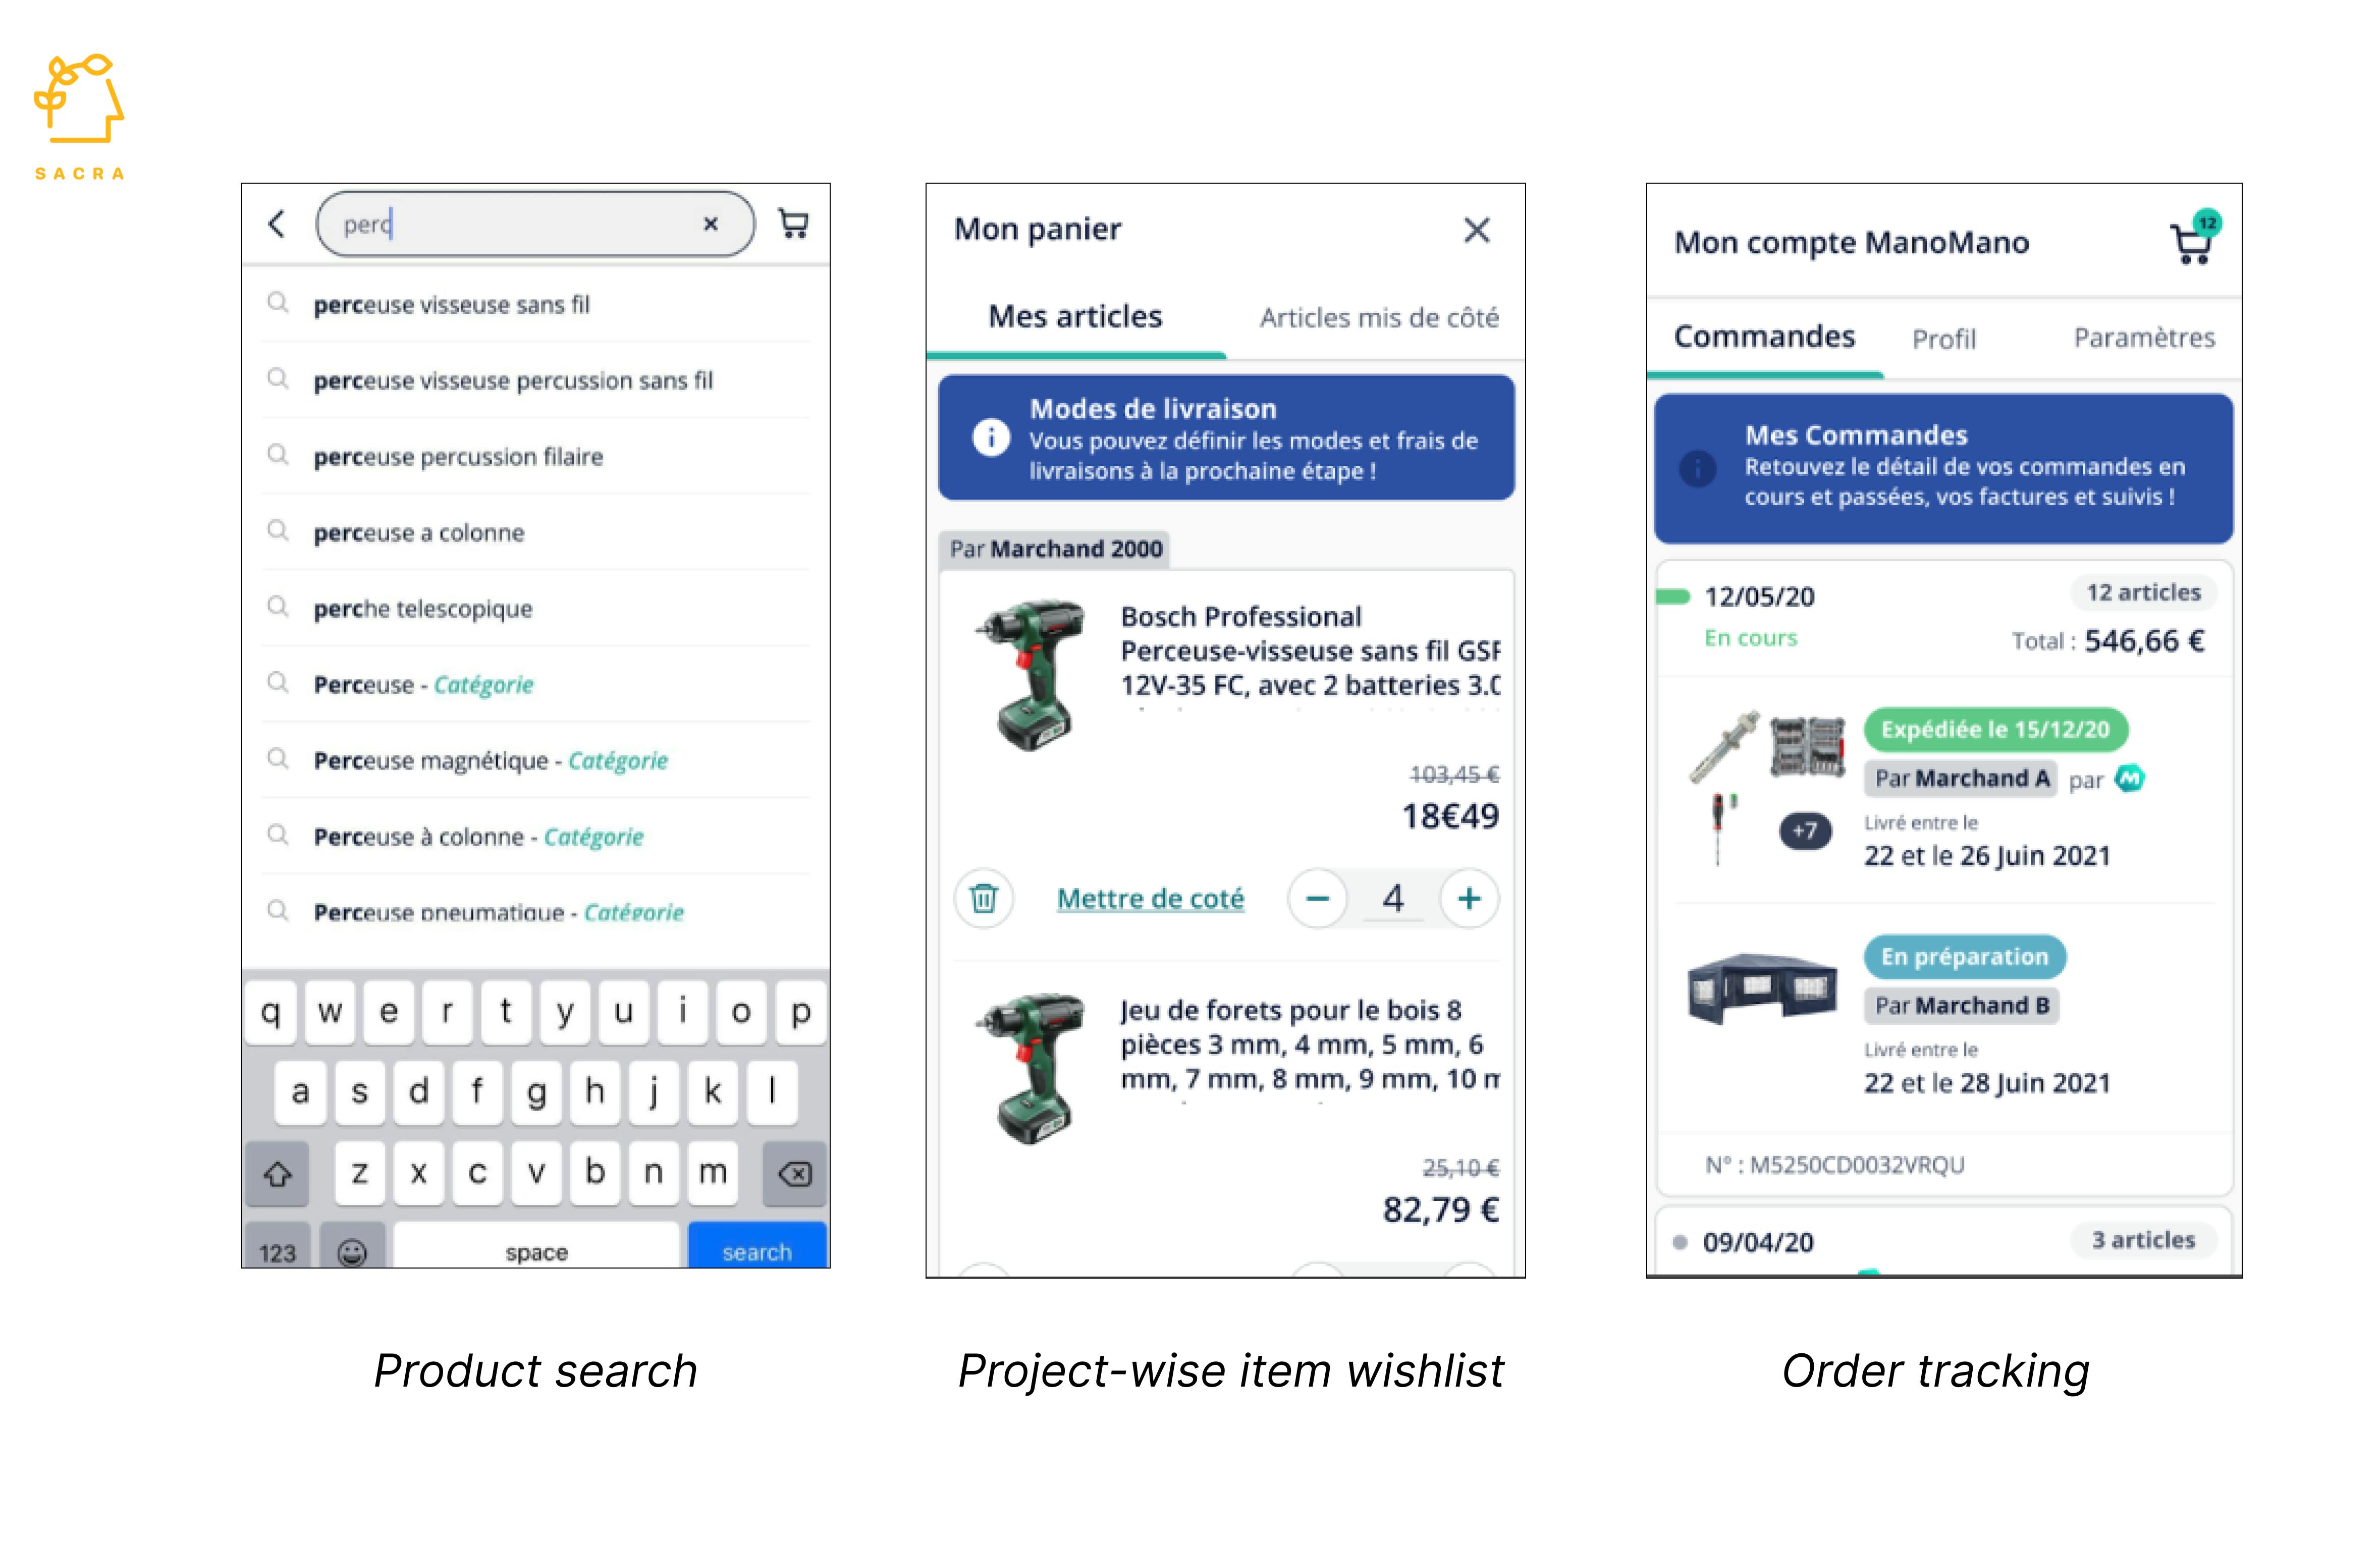This screenshot has height=1541, width=2380.
Task: Delete the Bosch drill with trash icon
Action: coord(984,898)
